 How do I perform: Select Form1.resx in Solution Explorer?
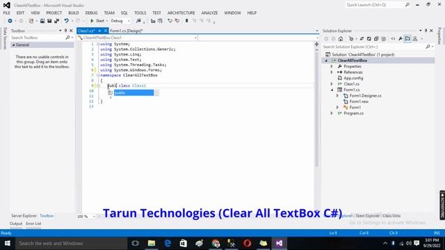tap(359, 101)
